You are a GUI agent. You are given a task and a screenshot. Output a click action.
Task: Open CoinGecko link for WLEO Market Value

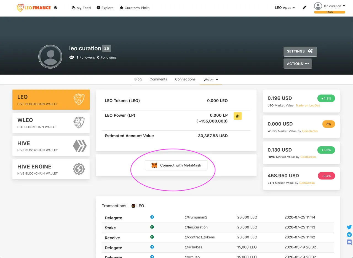click(x=310, y=131)
